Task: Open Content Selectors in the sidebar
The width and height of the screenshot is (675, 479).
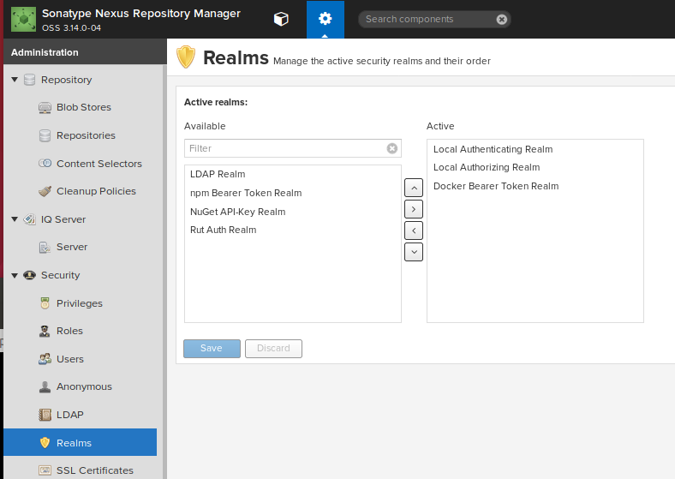Action: click(x=99, y=164)
